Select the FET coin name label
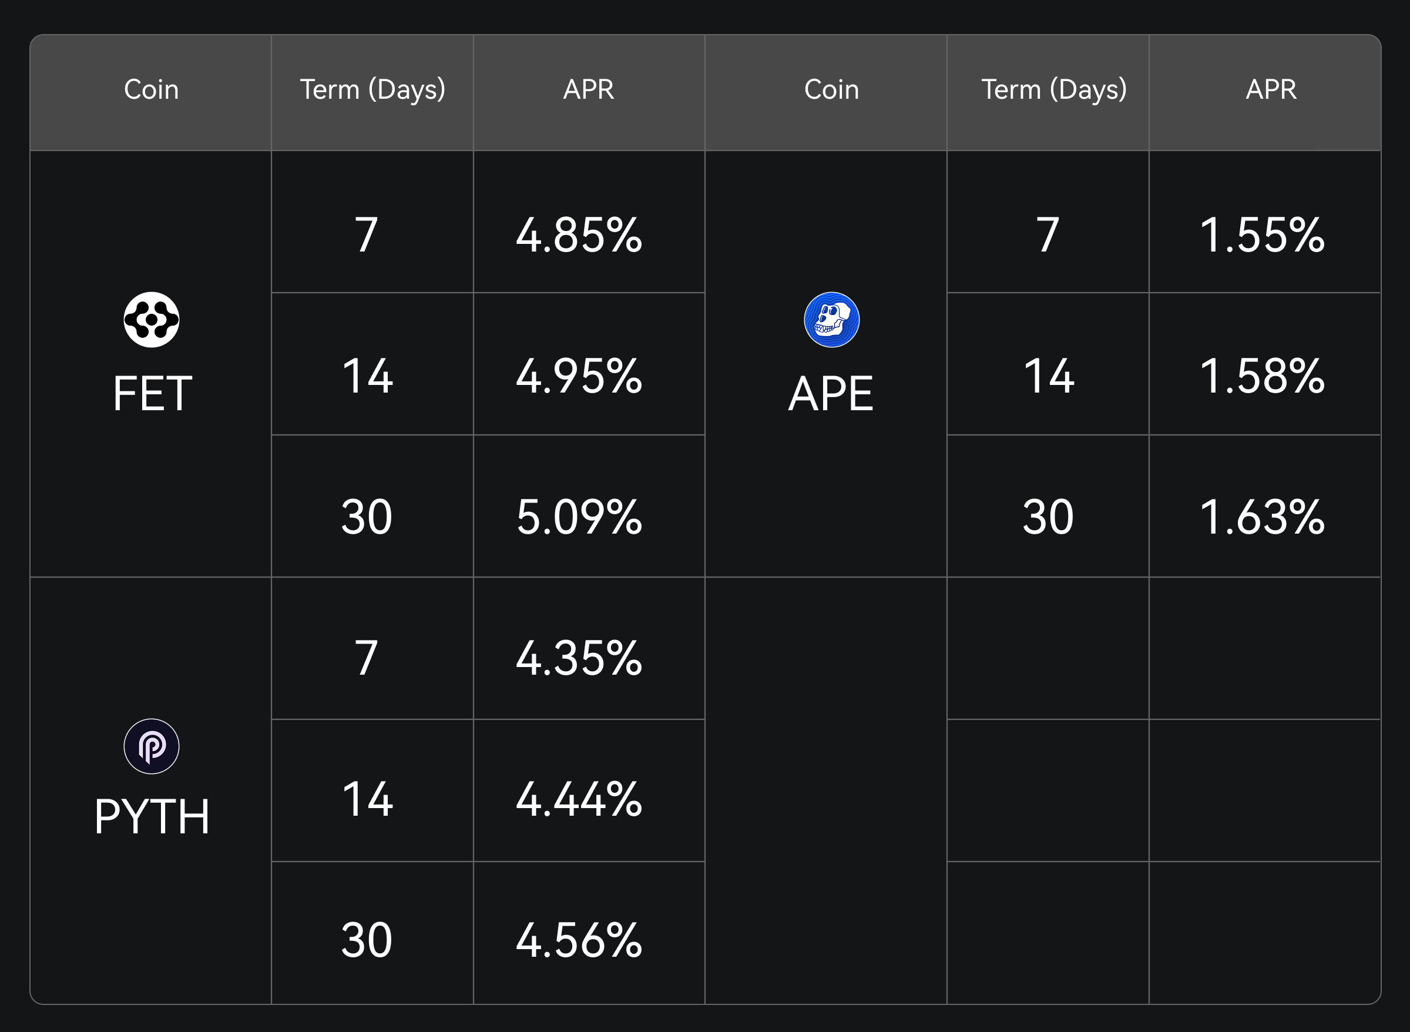The width and height of the screenshot is (1410, 1032). tap(152, 394)
